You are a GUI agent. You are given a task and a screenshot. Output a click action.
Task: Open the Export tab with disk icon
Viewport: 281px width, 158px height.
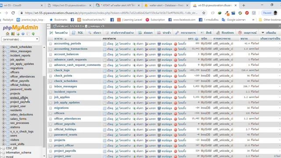point(145,33)
